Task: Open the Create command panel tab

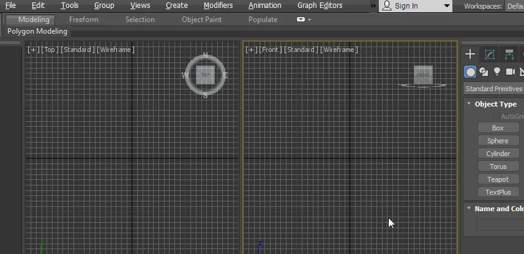Action: (x=470, y=54)
